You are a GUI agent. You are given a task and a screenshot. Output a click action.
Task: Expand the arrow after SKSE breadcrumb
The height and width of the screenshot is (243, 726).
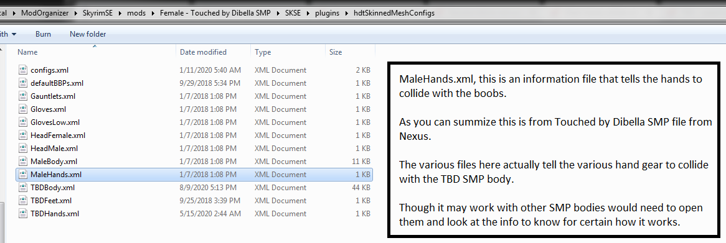point(308,14)
